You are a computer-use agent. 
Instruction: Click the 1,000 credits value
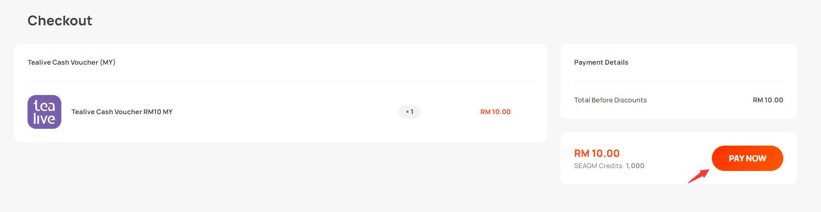(635, 166)
